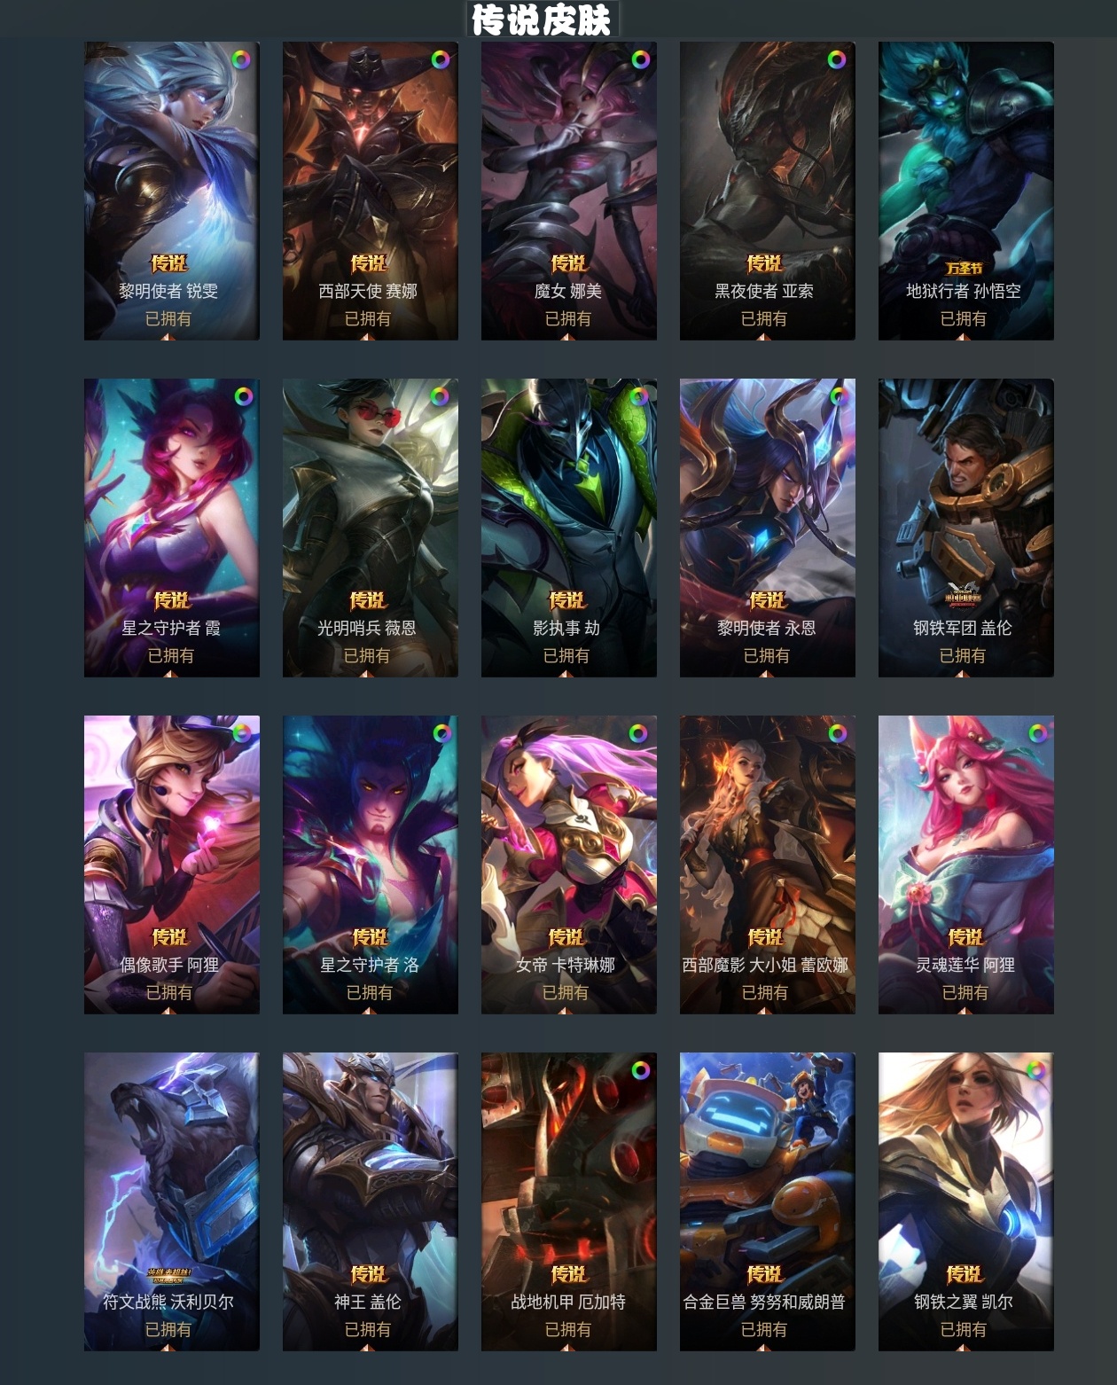The height and width of the screenshot is (1385, 1117).
Task: Click chroma icon on 光明哨兵 薇恩 card
Action: pos(440,396)
